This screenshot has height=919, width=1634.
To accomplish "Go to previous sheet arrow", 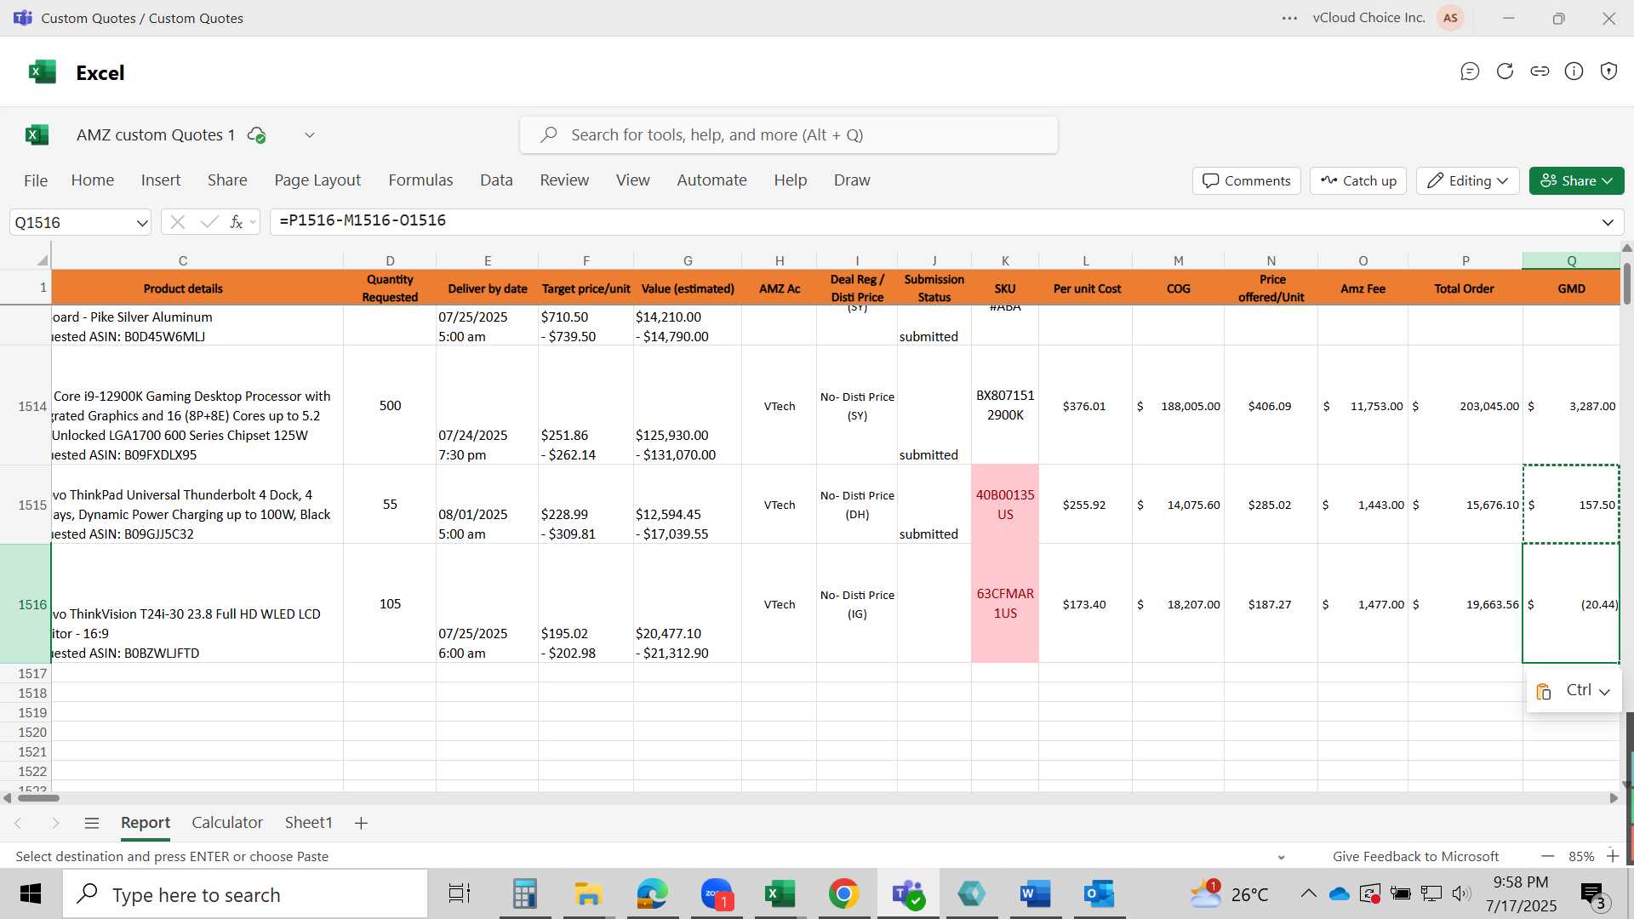I will (18, 823).
